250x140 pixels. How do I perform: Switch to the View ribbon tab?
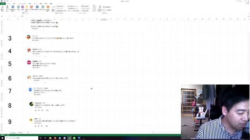click(x=46, y=3)
